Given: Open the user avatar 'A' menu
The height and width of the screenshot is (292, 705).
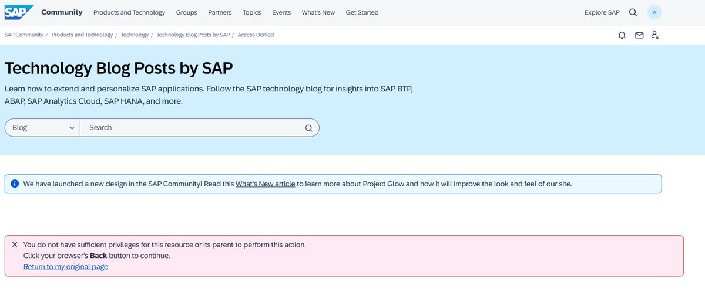Looking at the screenshot, I should click(654, 12).
